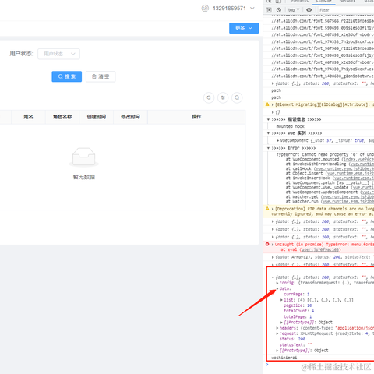Click the 暂无数据 empty-state text

pos(84,177)
